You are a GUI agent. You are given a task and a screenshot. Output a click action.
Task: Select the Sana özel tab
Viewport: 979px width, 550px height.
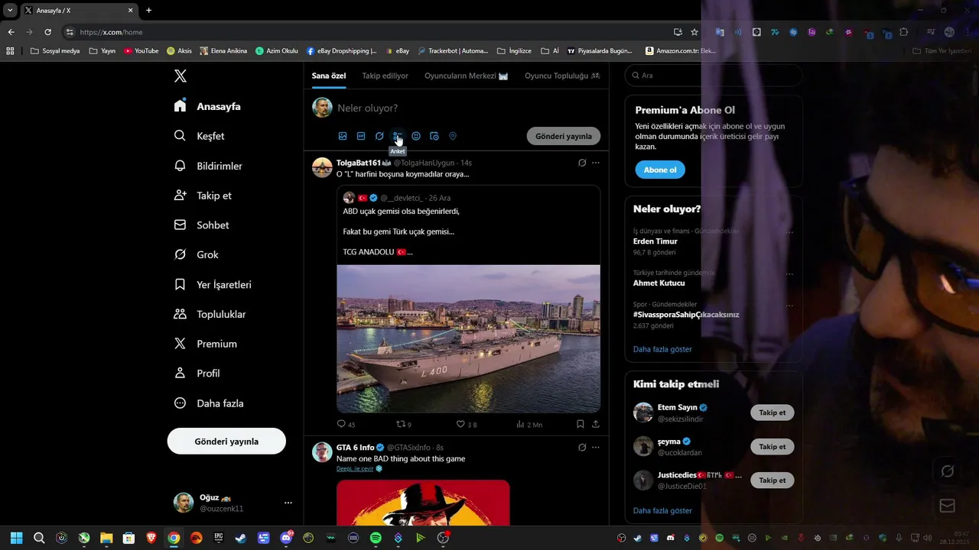(x=329, y=76)
